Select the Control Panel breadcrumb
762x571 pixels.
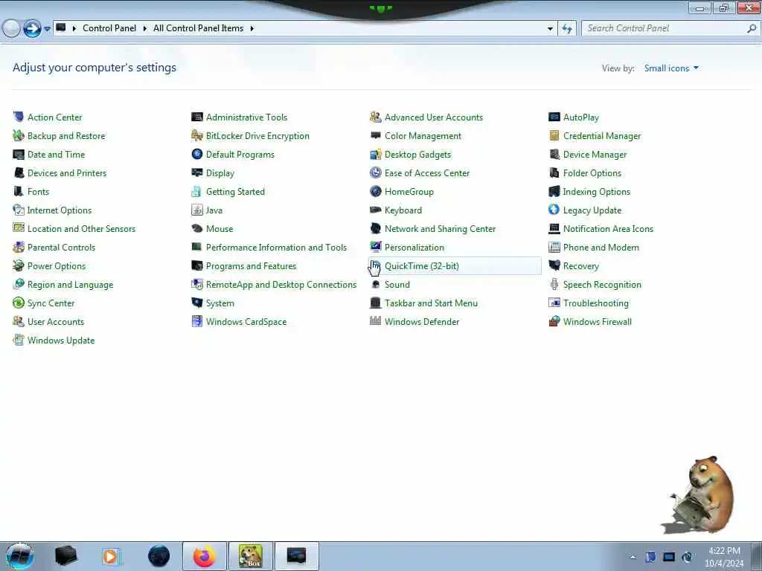pyautogui.click(x=109, y=28)
